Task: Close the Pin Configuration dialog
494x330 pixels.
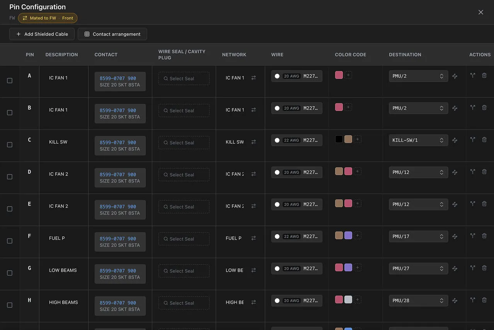Action: click(481, 12)
